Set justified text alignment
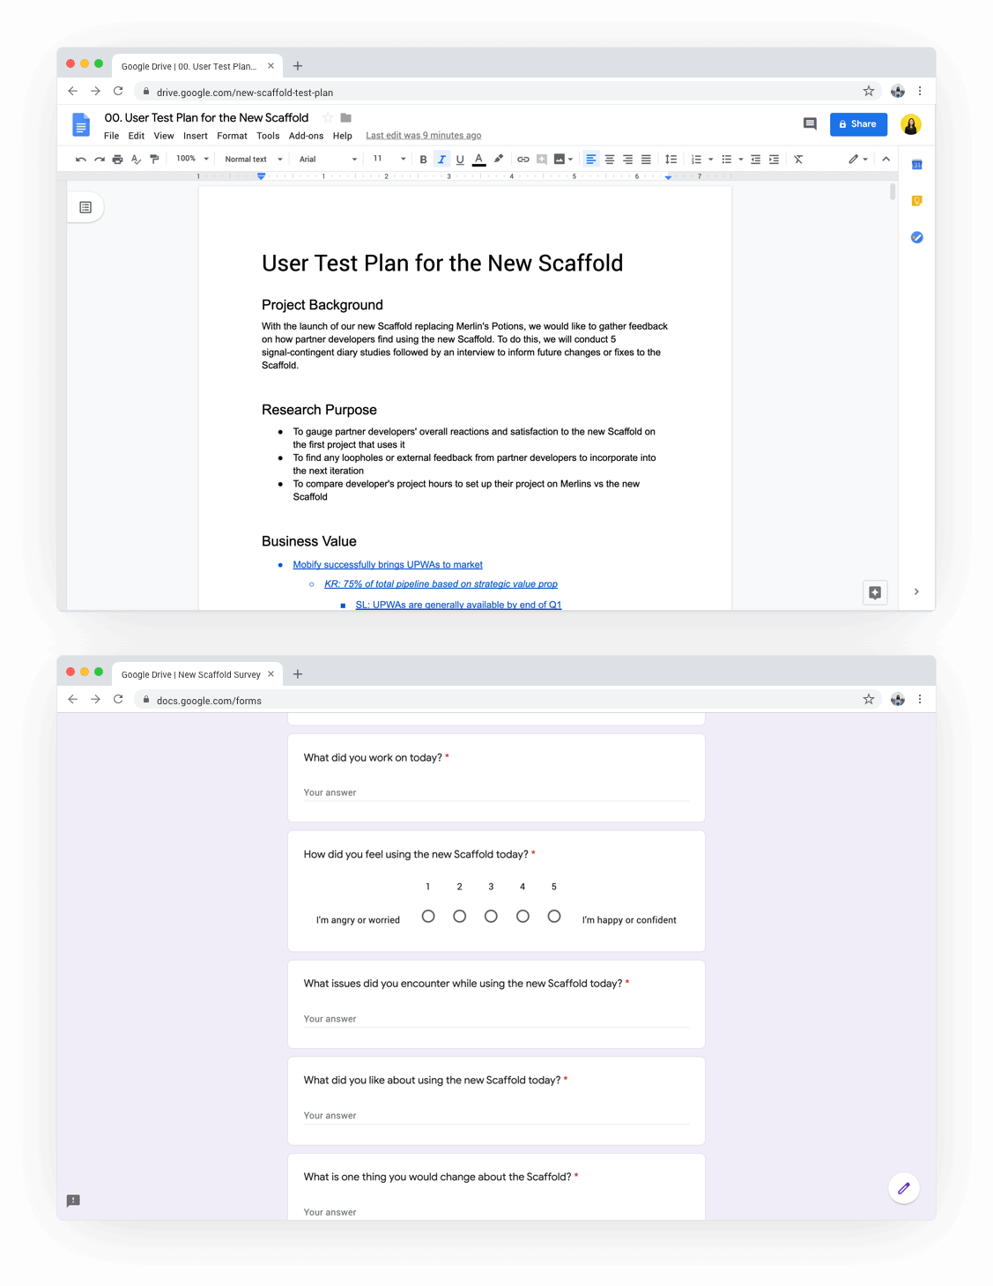993x1286 pixels. [646, 160]
